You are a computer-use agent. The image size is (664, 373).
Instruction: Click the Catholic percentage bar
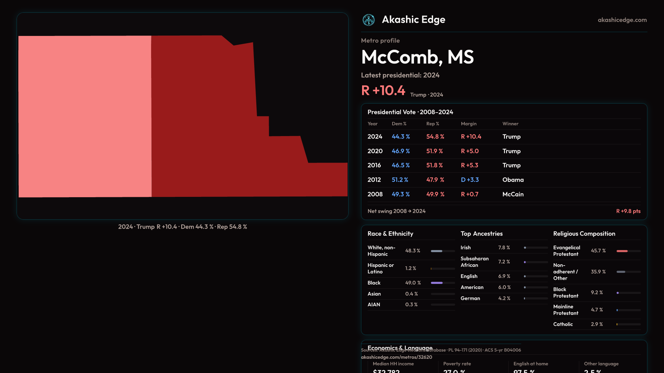pyautogui.click(x=628, y=324)
